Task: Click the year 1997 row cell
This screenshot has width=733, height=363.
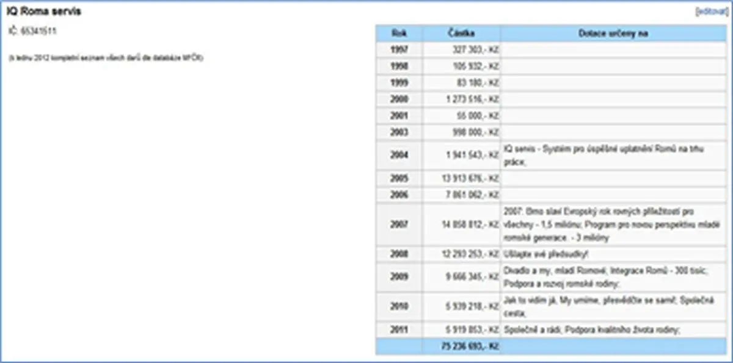Action: tap(399, 49)
